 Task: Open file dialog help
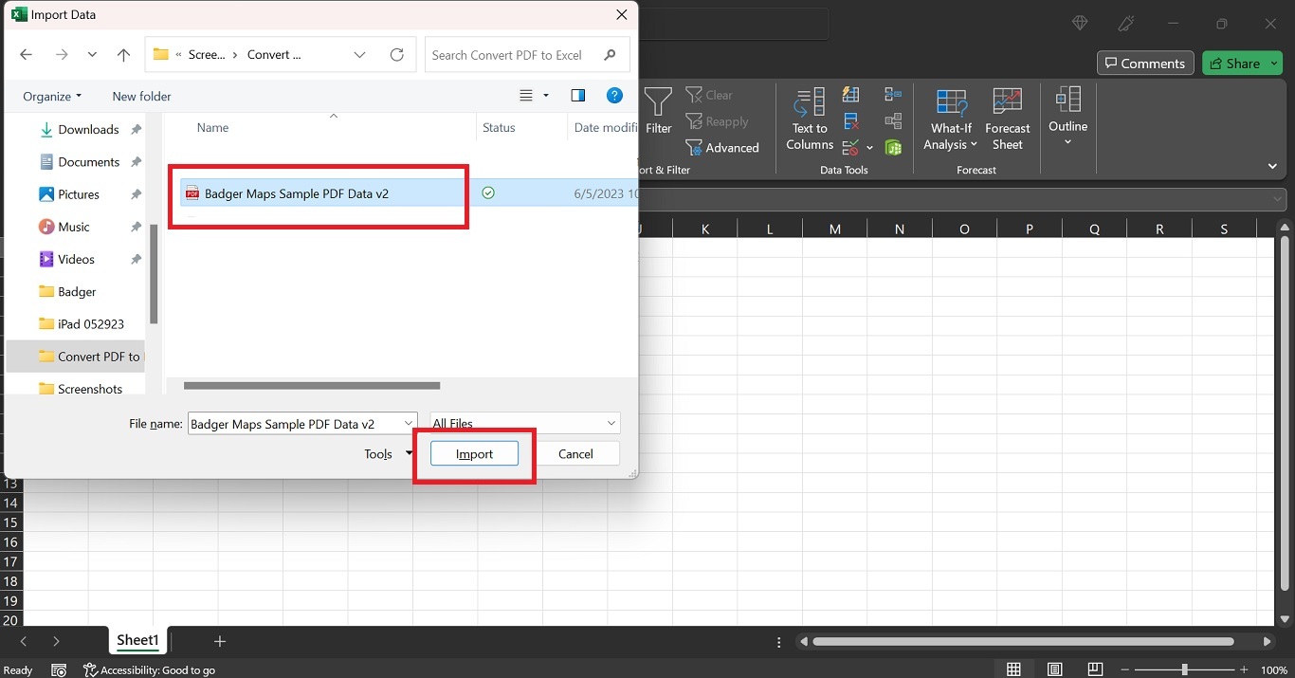[x=614, y=96]
